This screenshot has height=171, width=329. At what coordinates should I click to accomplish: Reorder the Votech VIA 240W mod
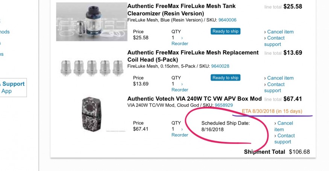[x=179, y=135]
